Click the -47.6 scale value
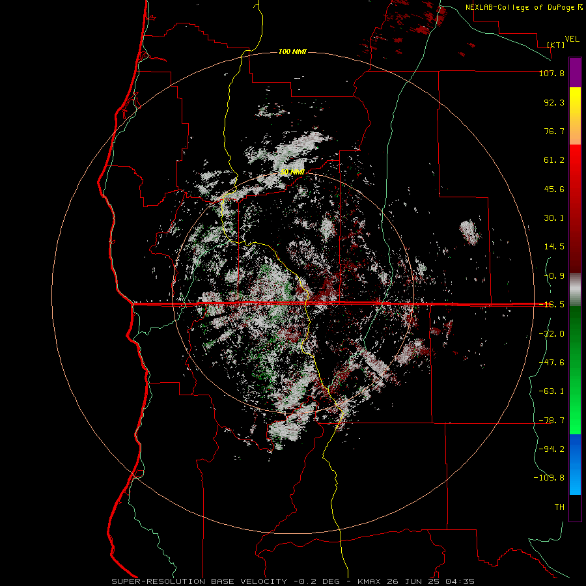 coord(551,363)
